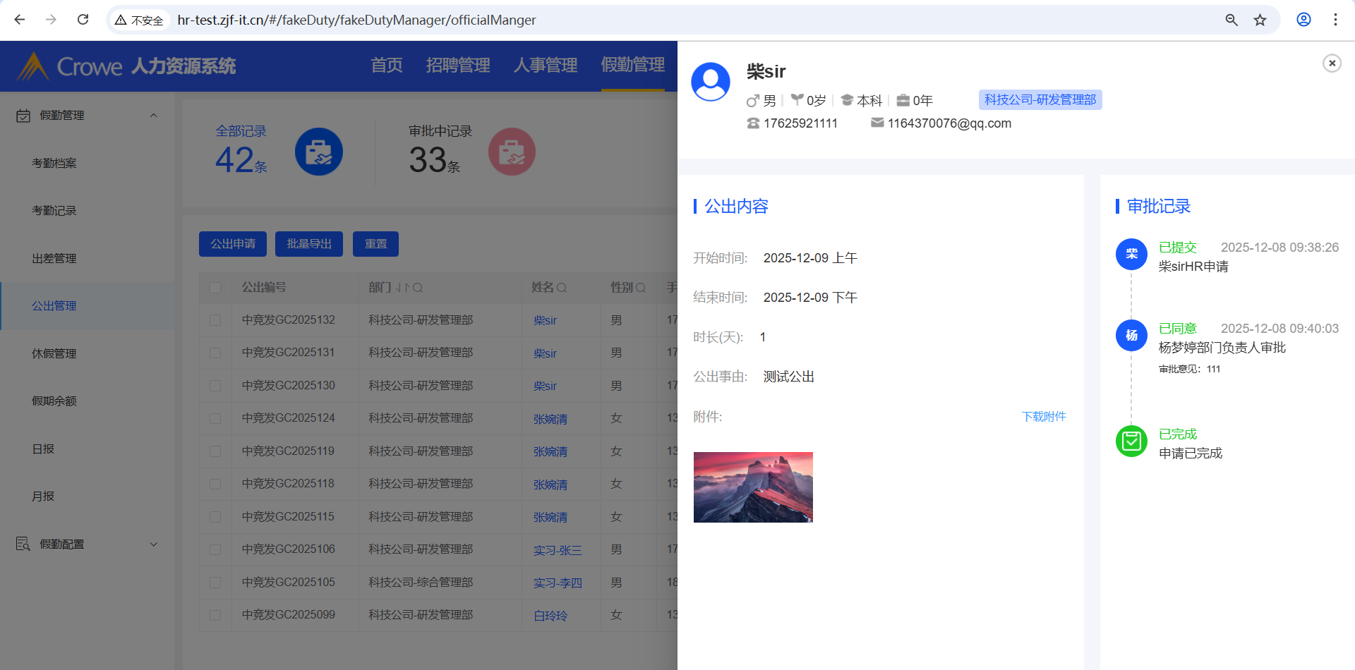Click the 下载附件 link

[x=1044, y=417]
